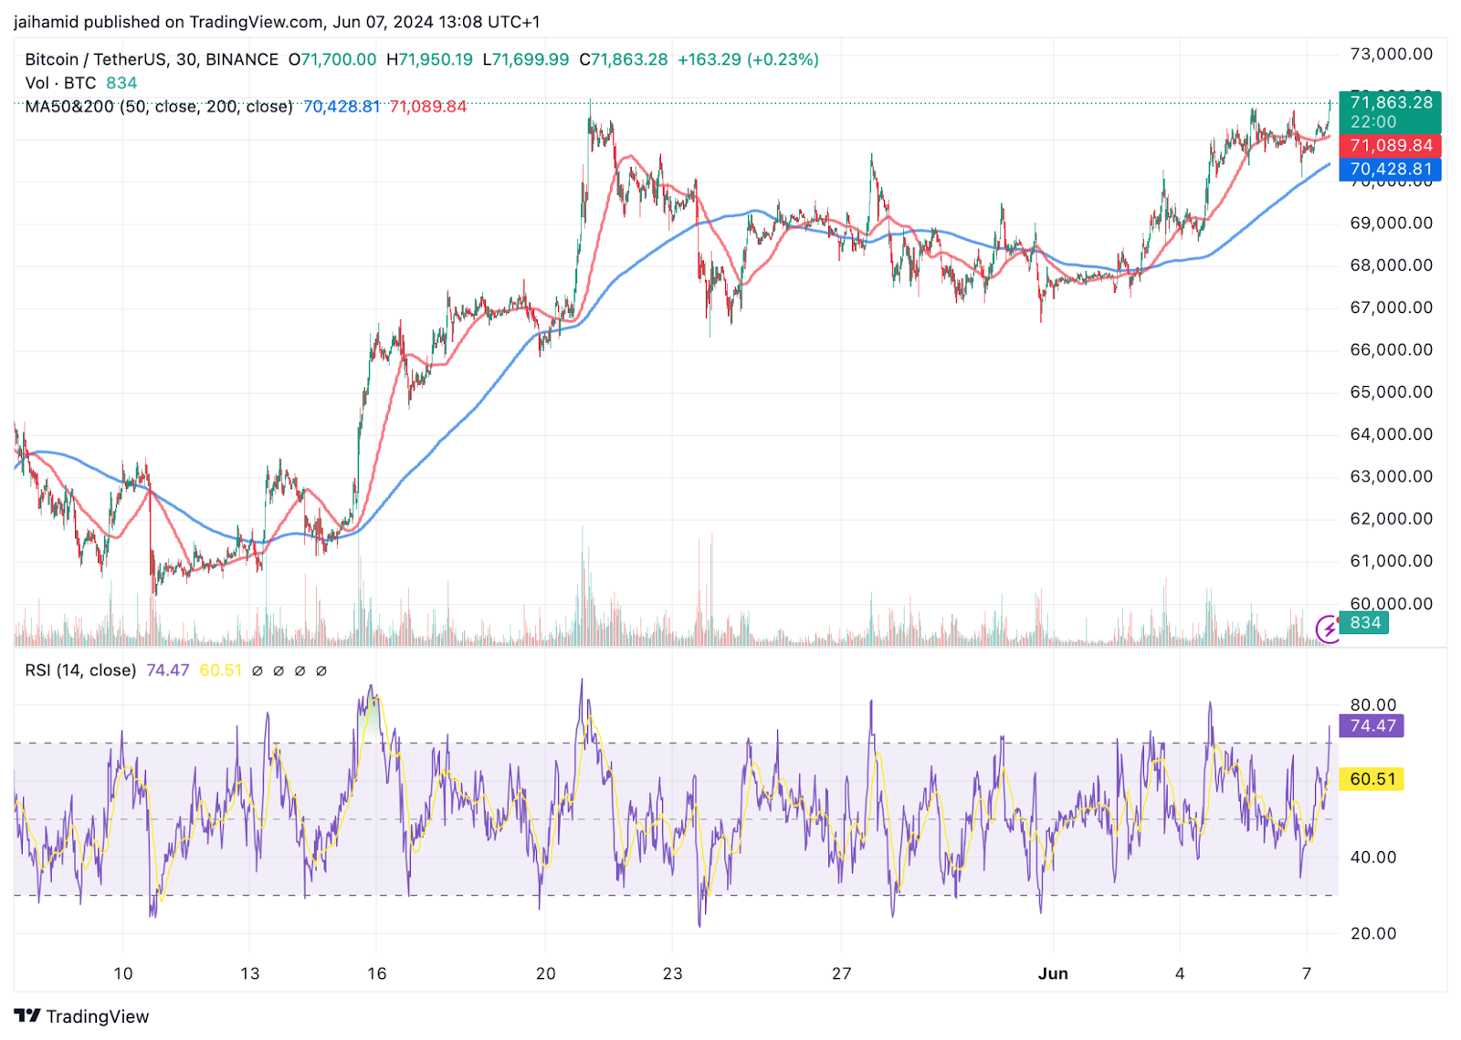
Task: Click the red MA value 71,089.84 in legend
Action: click(x=428, y=107)
